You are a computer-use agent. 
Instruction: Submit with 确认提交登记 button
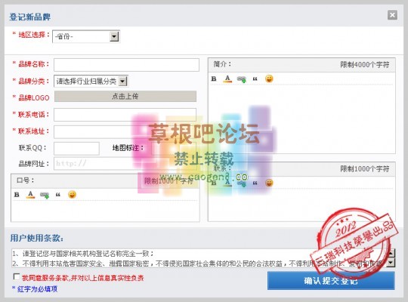click(331, 281)
